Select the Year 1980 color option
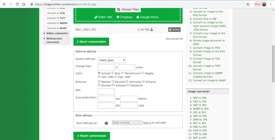 click(x=99, y=77)
